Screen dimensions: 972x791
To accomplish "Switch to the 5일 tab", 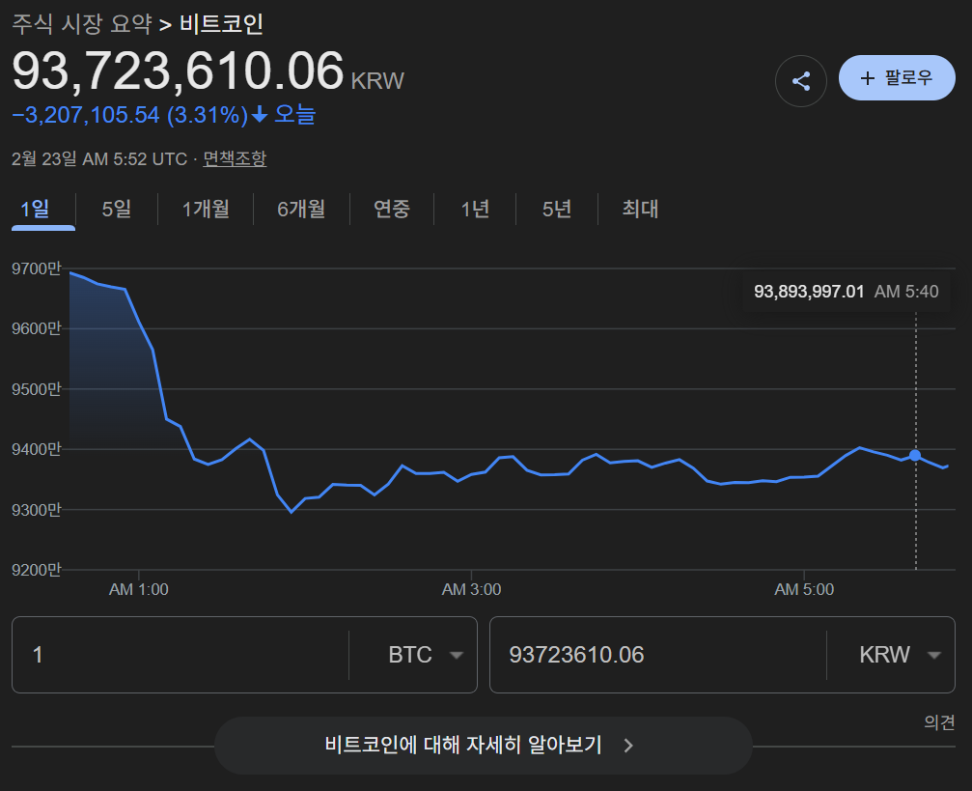I will pos(117,209).
